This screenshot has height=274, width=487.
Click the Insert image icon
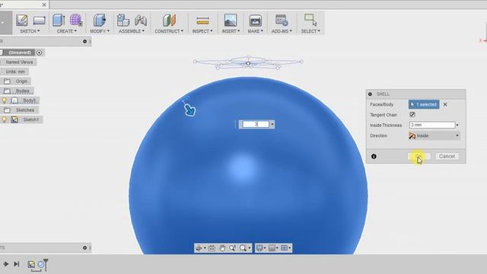tap(231, 21)
